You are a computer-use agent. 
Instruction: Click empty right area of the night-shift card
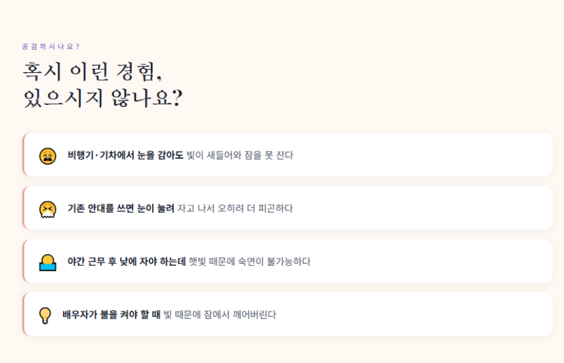(446, 262)
